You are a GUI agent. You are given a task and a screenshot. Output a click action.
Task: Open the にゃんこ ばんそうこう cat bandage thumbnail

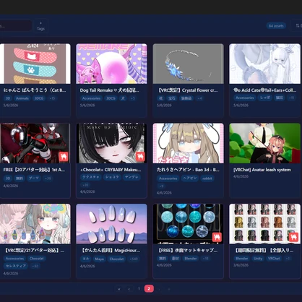35,64
